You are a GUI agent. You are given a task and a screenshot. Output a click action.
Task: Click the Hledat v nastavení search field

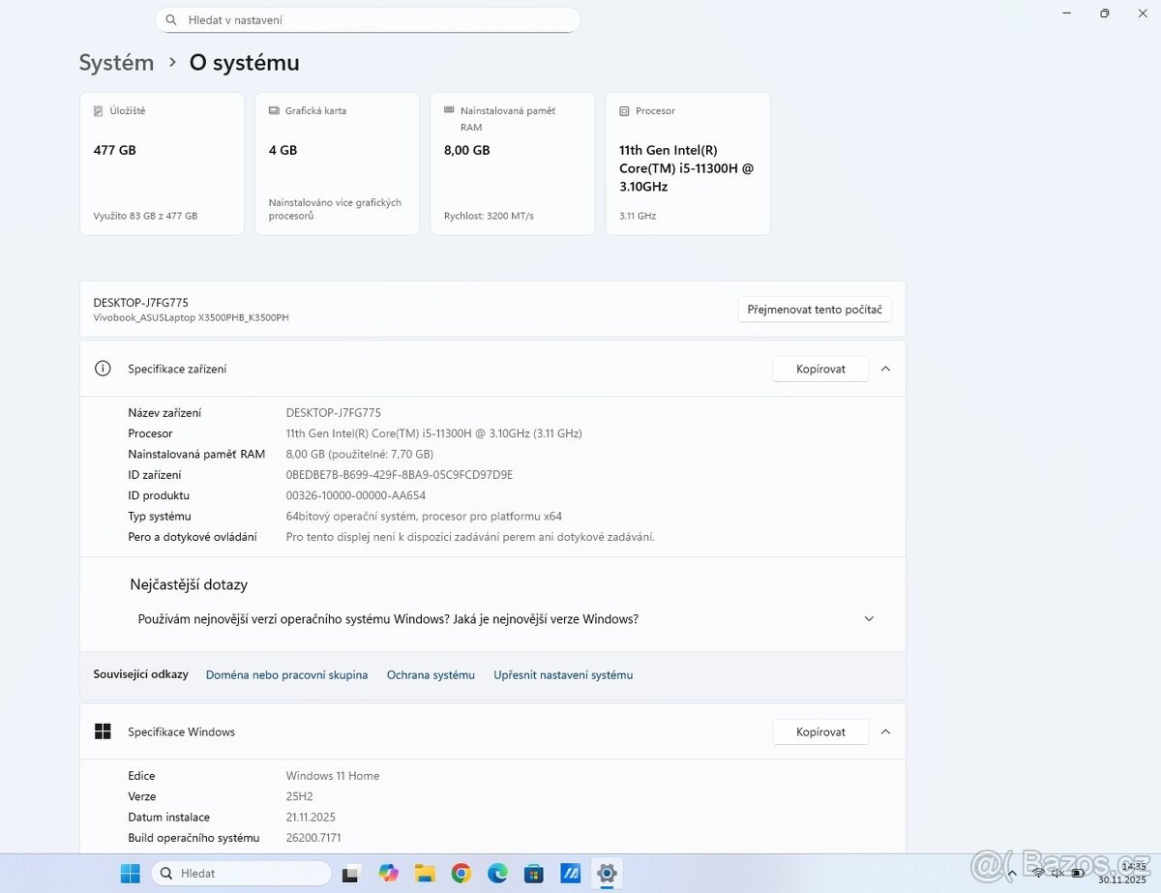(368, 19)
